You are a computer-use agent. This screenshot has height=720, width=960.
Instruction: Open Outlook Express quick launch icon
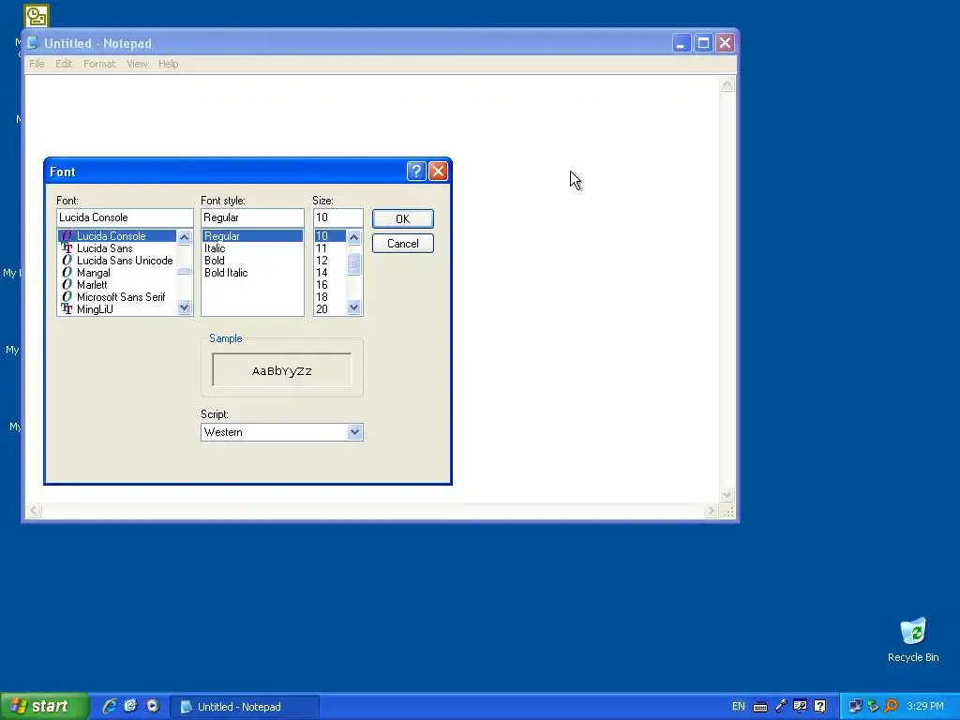click(130, 706)
